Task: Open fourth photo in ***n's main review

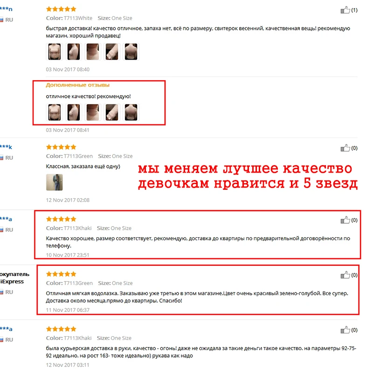Action: coord(112,52)
